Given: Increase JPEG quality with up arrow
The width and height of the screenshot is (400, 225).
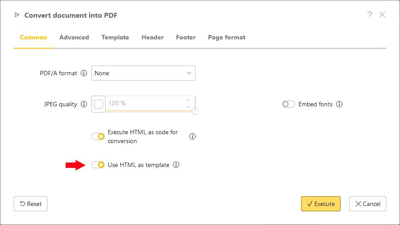Looking at the screenshot, I should (x=188, y=100).
